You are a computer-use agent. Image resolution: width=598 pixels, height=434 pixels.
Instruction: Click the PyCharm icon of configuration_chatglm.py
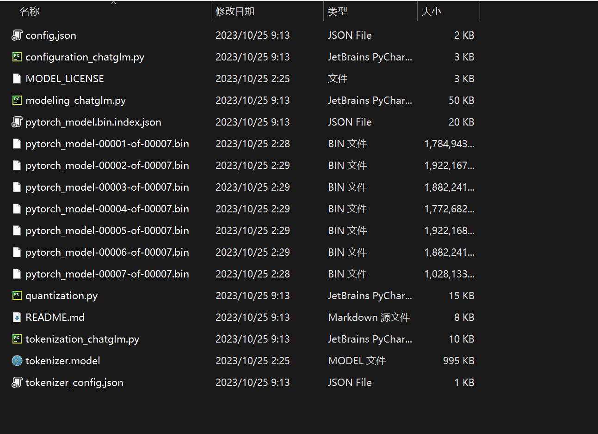click(x=17, y=57)
